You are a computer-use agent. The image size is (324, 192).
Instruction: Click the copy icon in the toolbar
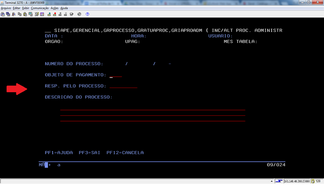click(x=20, y=14)
